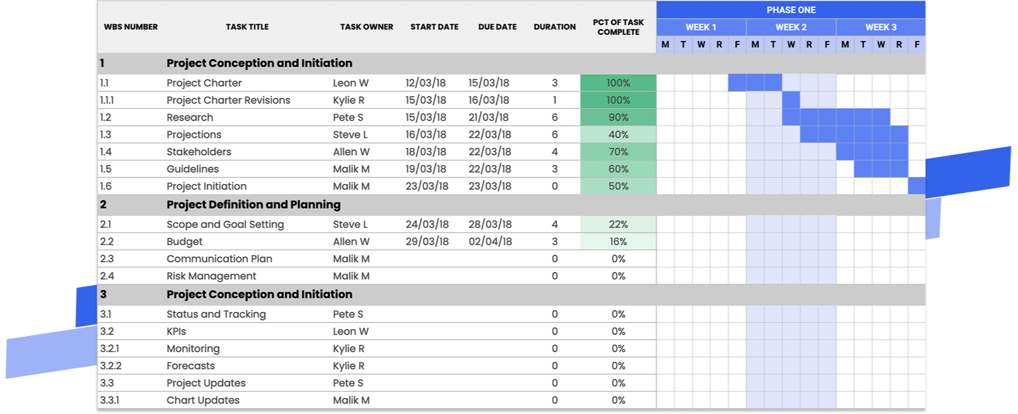Select the PCT OF TASK COMPLETE header
The width and height of the screenshot is (1018, 414).
pos(618,27)
